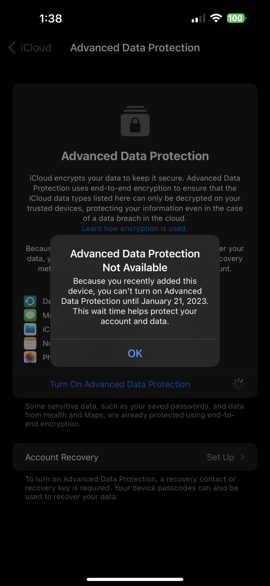270x586 pixels.
Task: Tap the back chevron icon
Action: 12,48
